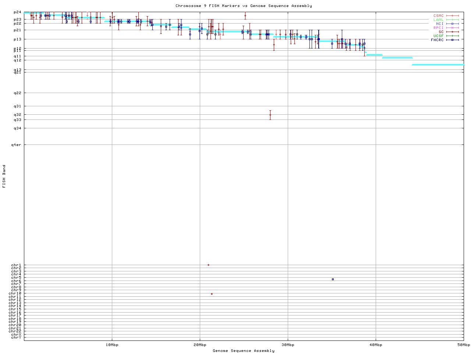Click the RPCI magenta cross legend marker
Image resolution: width=471 pixels, height=353 pixels.
tap(452, 28)
